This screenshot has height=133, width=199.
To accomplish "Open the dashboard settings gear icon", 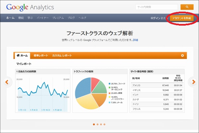I will (182, 56).
